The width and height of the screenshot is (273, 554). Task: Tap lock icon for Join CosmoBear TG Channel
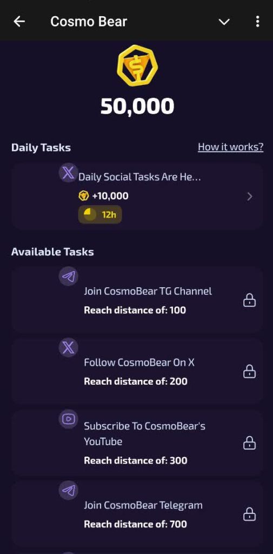point(250,300)
